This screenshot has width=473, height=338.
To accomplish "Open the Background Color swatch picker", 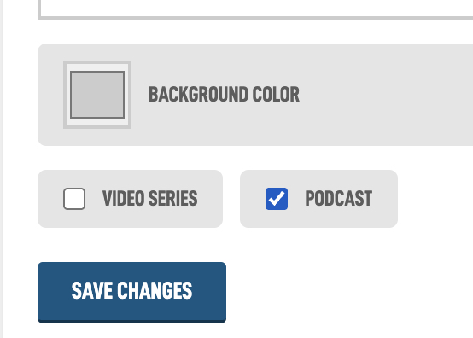I will pyautogui.click(x=97, y=95).
